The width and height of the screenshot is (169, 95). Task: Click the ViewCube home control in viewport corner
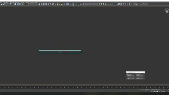coord(167,11)
